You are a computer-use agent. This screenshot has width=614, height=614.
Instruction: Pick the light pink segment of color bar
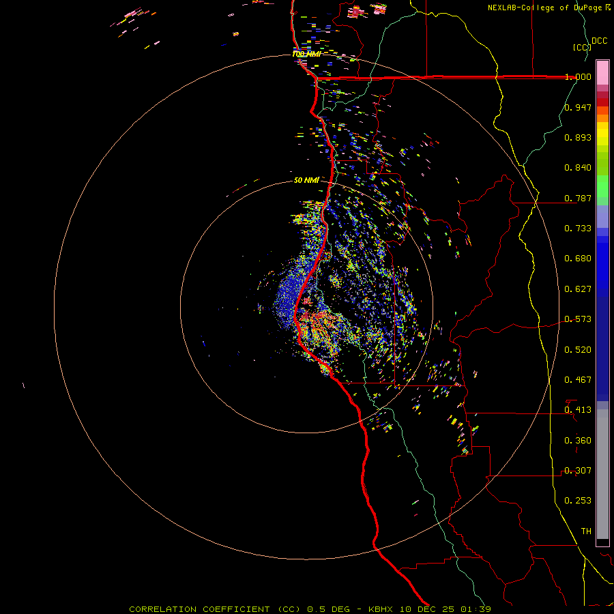click(x=602, y=73)
